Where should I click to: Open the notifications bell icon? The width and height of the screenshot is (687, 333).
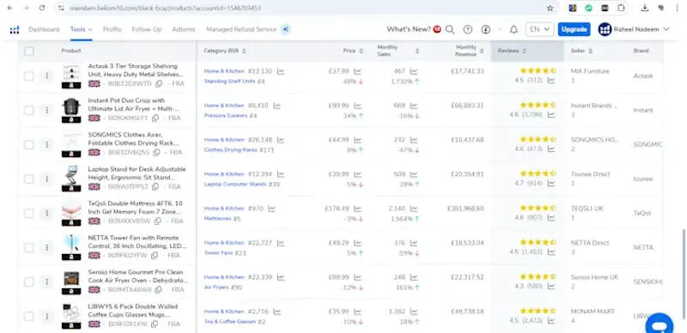(x=514, y=29)
